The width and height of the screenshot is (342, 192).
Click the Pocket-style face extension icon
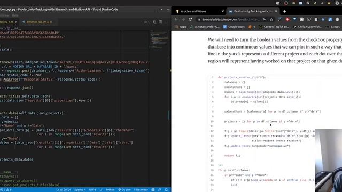coord(309,19)
